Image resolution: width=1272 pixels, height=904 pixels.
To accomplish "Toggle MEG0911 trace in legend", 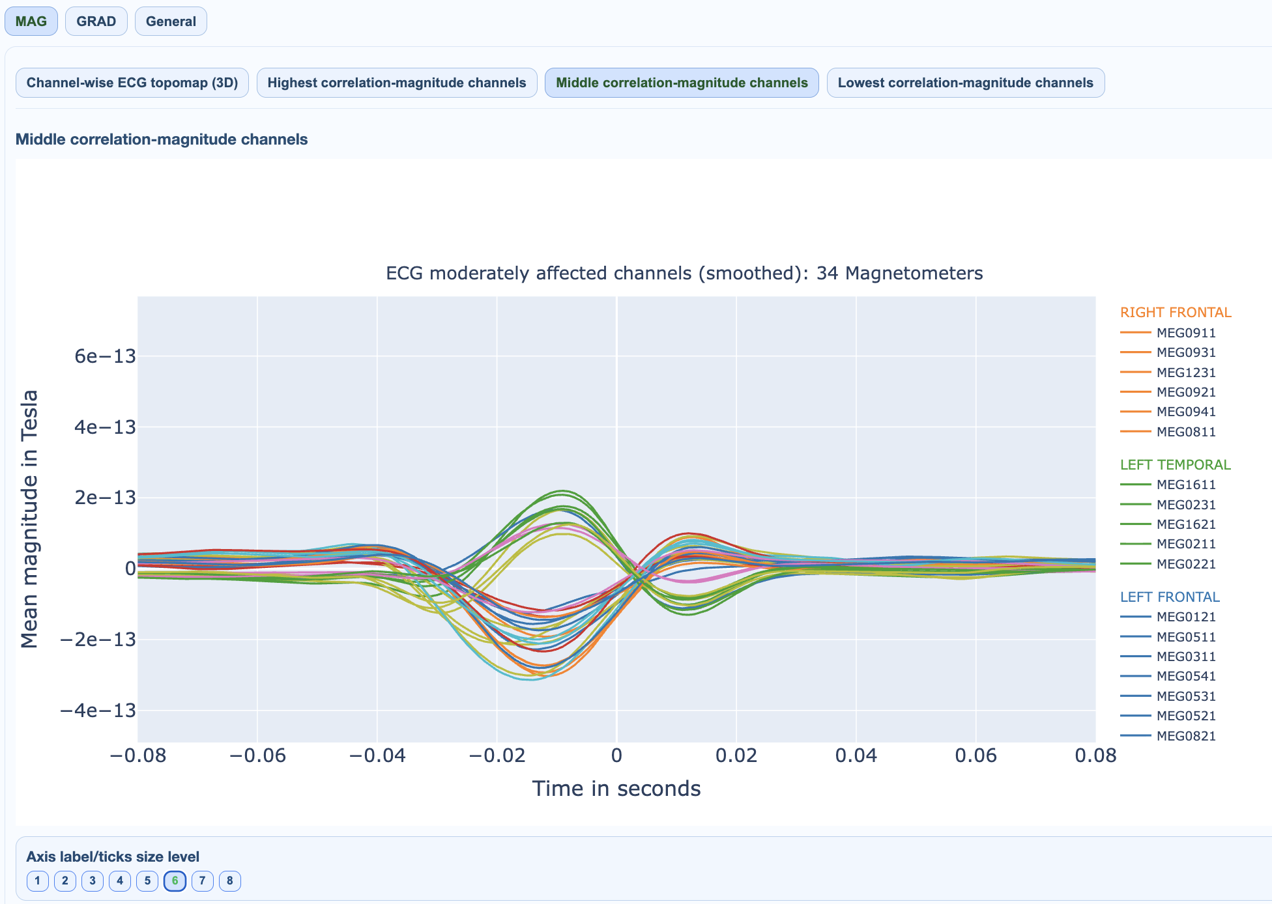I will pyautogui.click(x=1185, y=333).
